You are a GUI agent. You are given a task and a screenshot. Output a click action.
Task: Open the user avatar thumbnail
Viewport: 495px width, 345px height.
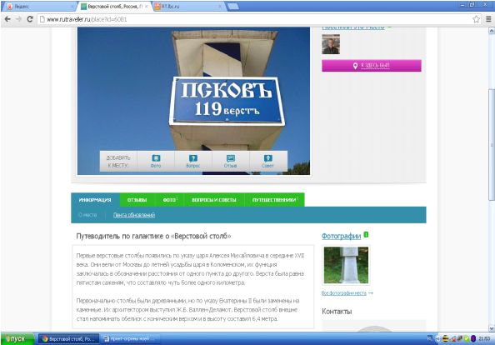tap(331, 44)
